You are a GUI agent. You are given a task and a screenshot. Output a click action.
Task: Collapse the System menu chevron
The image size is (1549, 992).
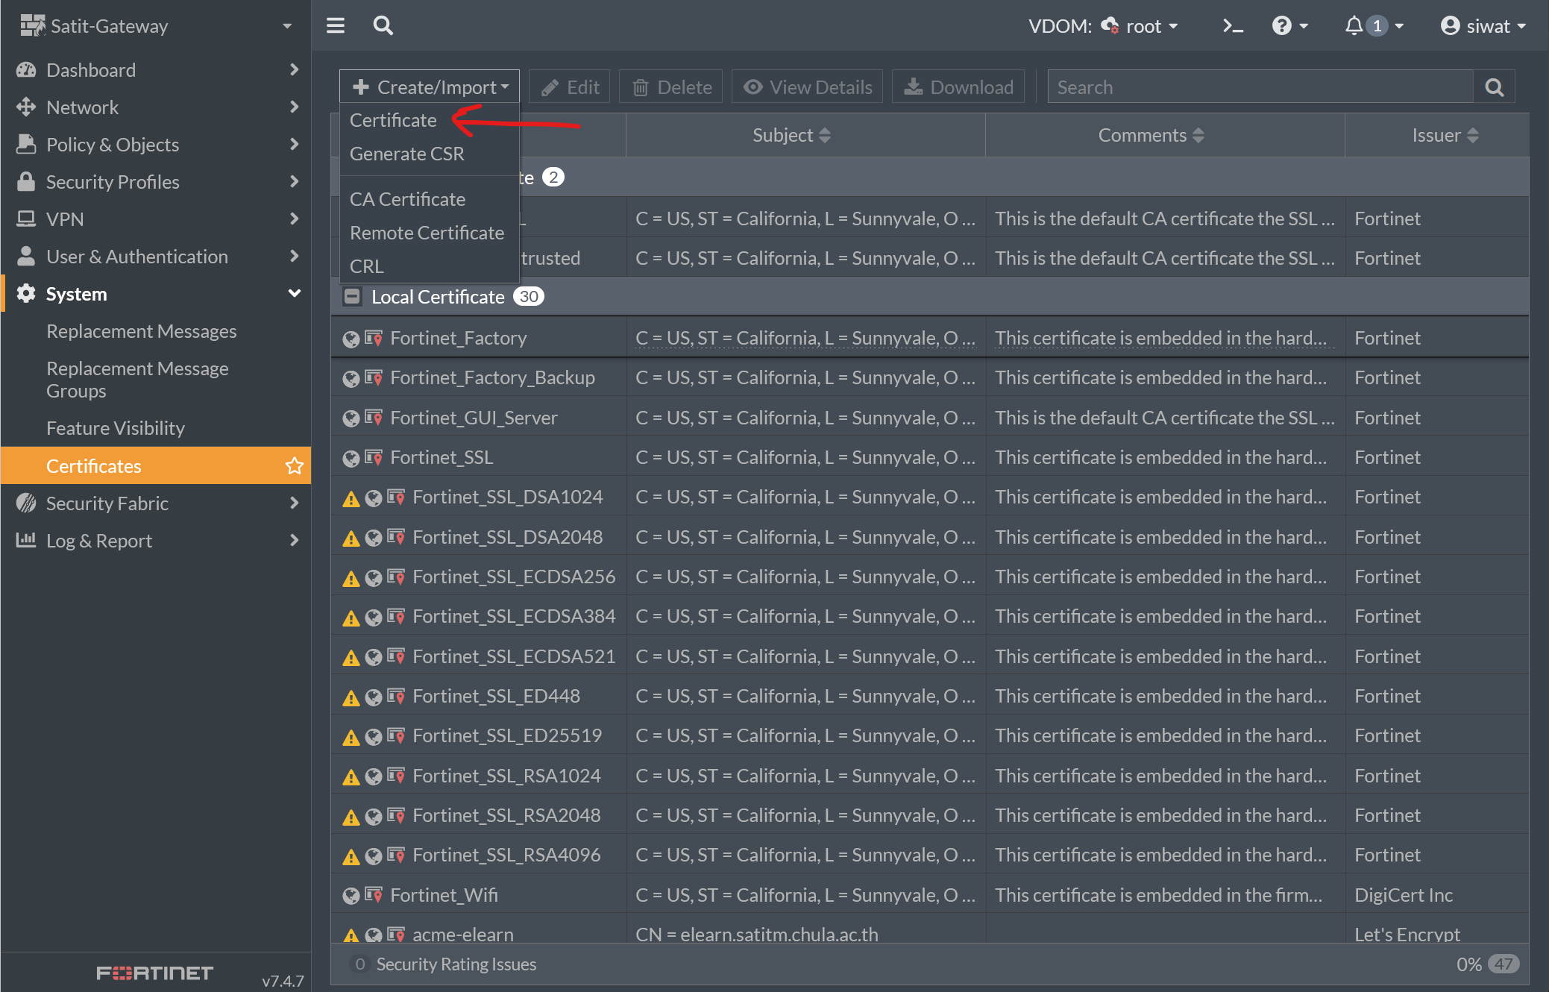294,294
